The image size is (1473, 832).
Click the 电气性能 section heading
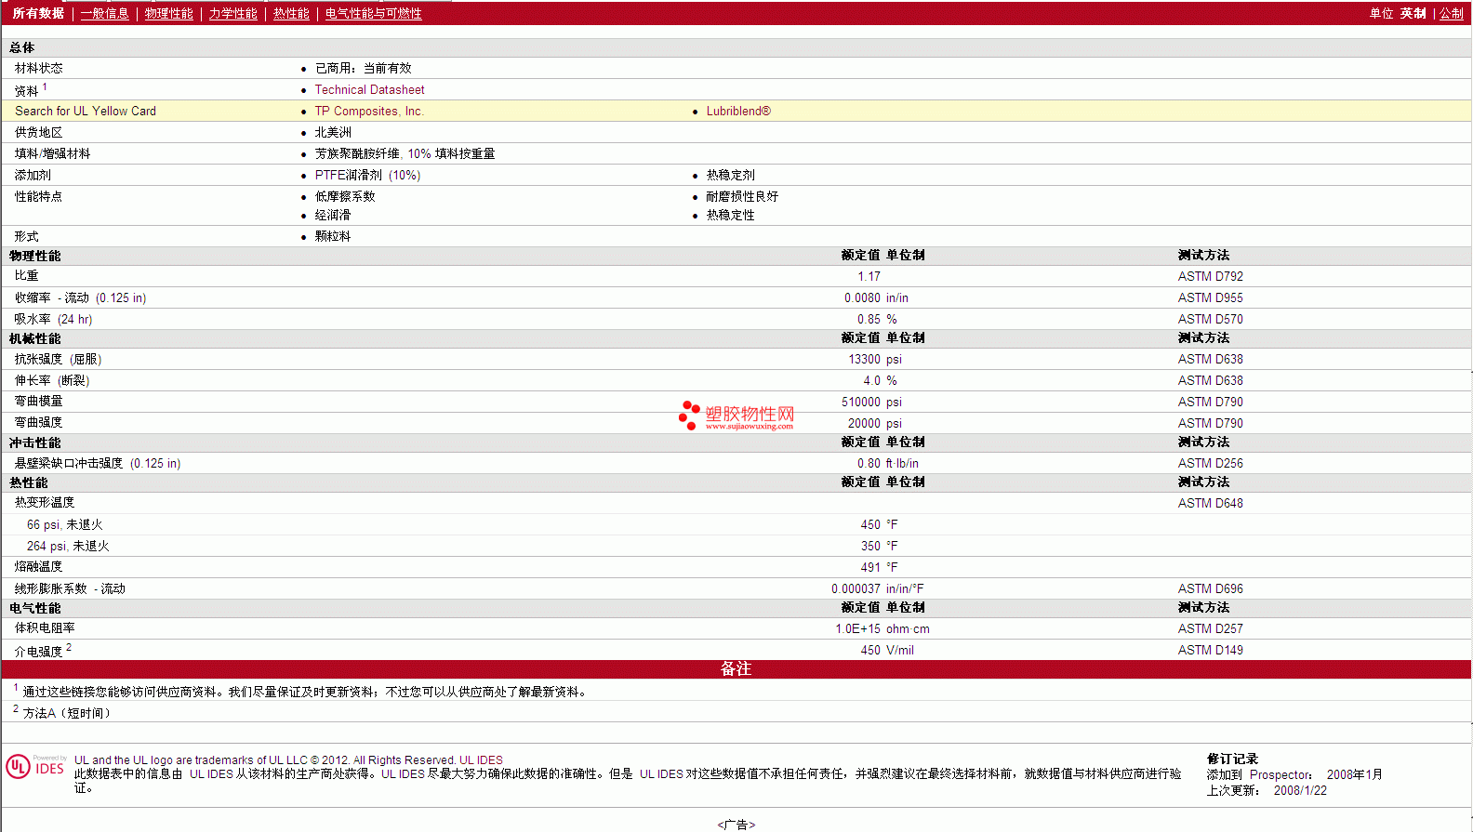35,609
